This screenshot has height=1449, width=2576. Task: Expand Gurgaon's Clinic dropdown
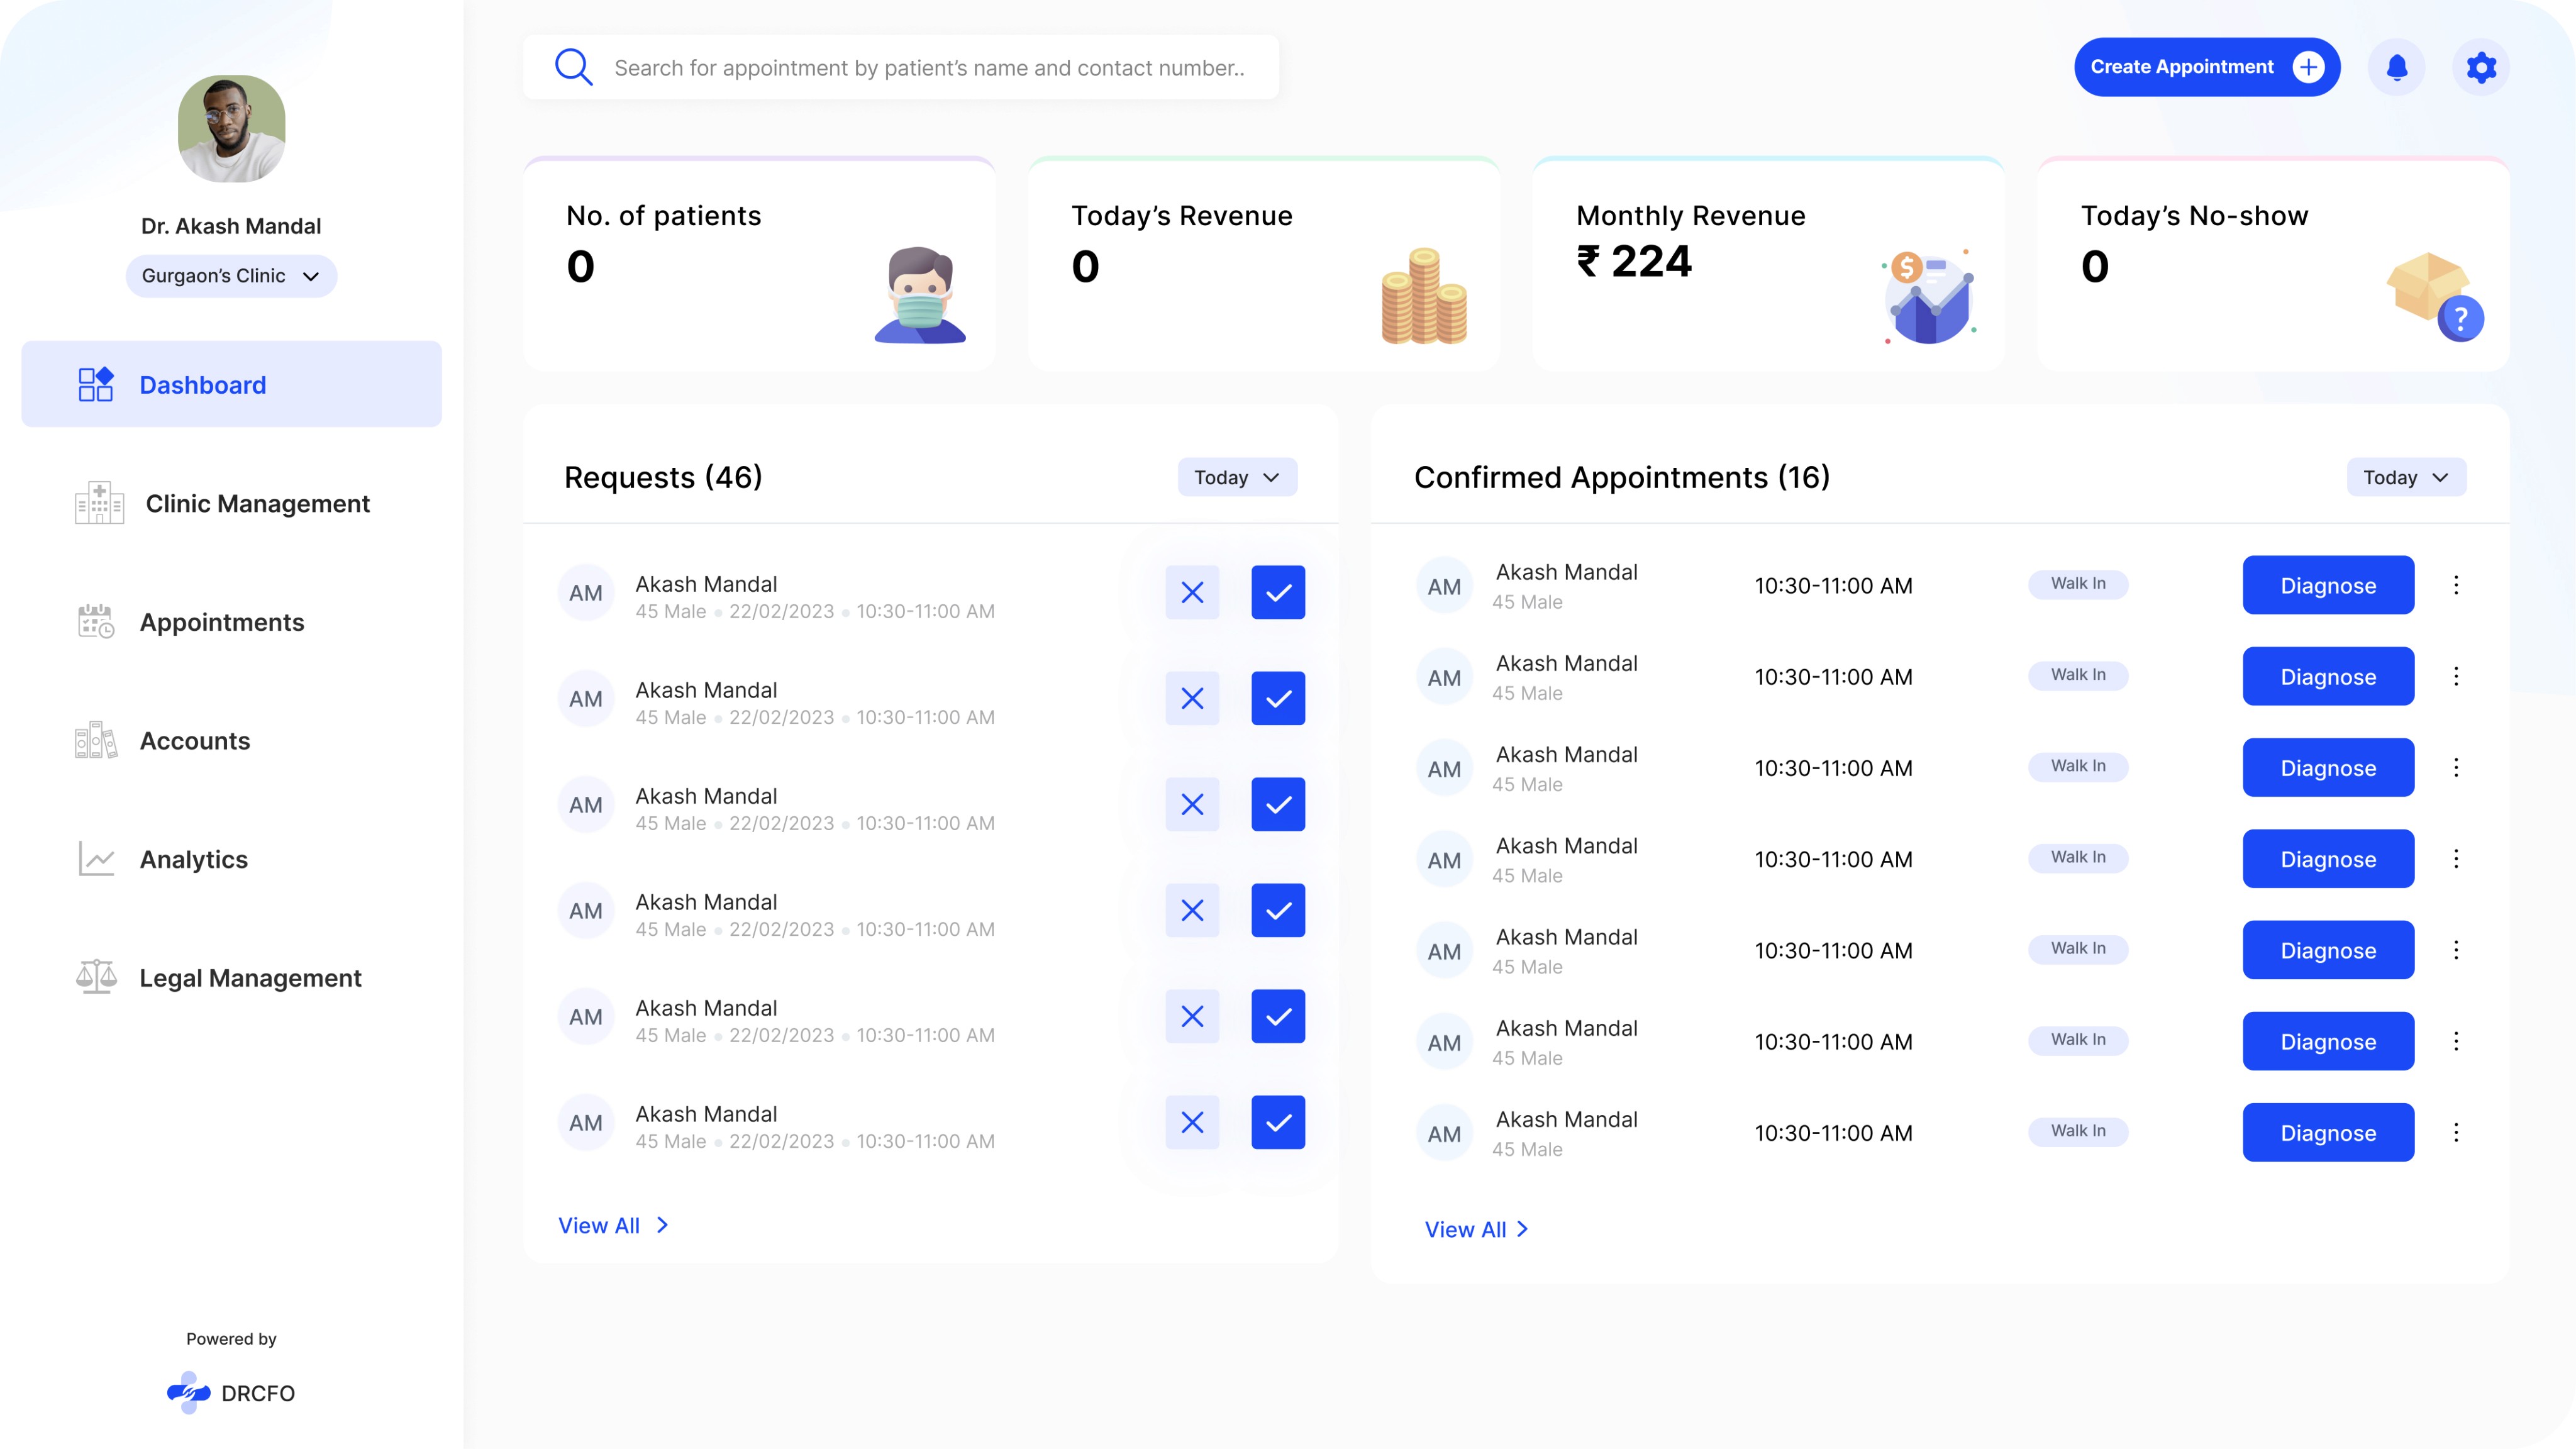pyautogui.click(x=231, y=276)
